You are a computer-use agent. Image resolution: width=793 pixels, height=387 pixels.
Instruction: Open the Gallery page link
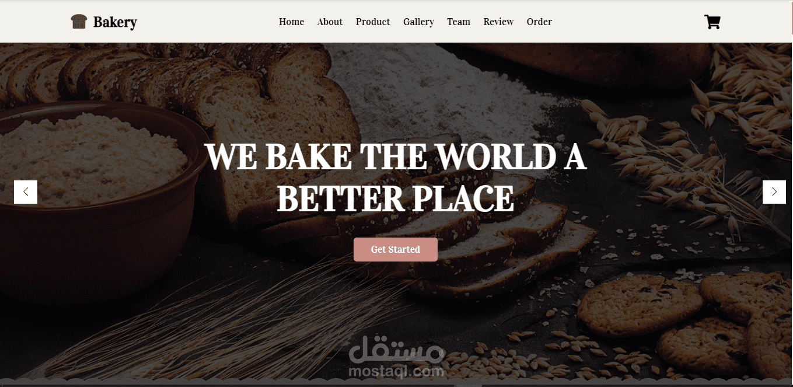click(x=418, y=22)
